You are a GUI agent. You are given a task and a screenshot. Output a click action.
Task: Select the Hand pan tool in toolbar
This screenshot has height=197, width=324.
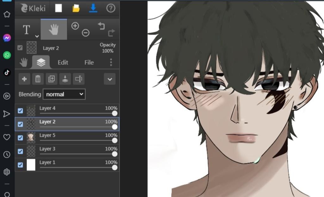point(54,29)
